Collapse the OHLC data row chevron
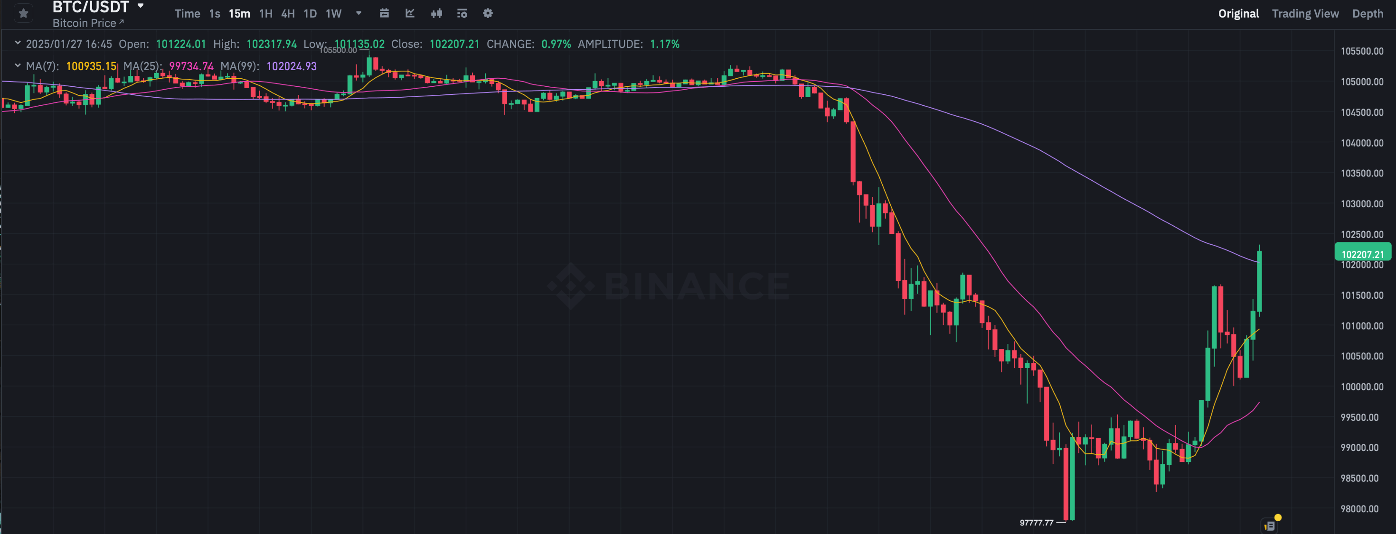 coord(18,43)
